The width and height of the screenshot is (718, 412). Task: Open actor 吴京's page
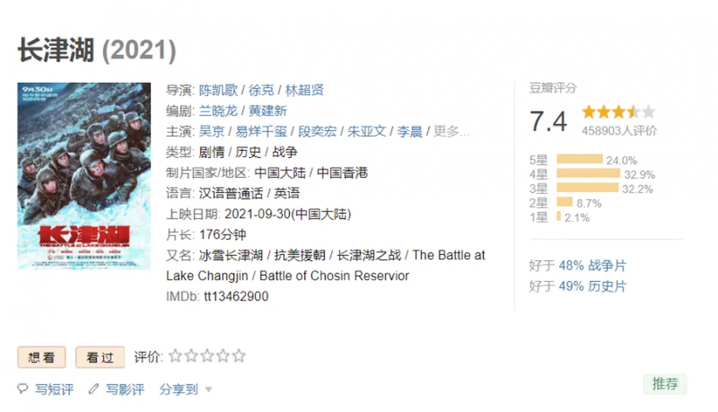point(212,132)
